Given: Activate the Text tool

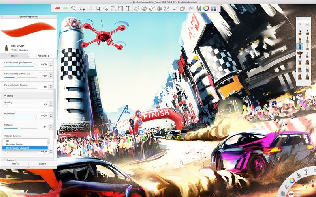Looking at the screenshot, I should point(128,8).
